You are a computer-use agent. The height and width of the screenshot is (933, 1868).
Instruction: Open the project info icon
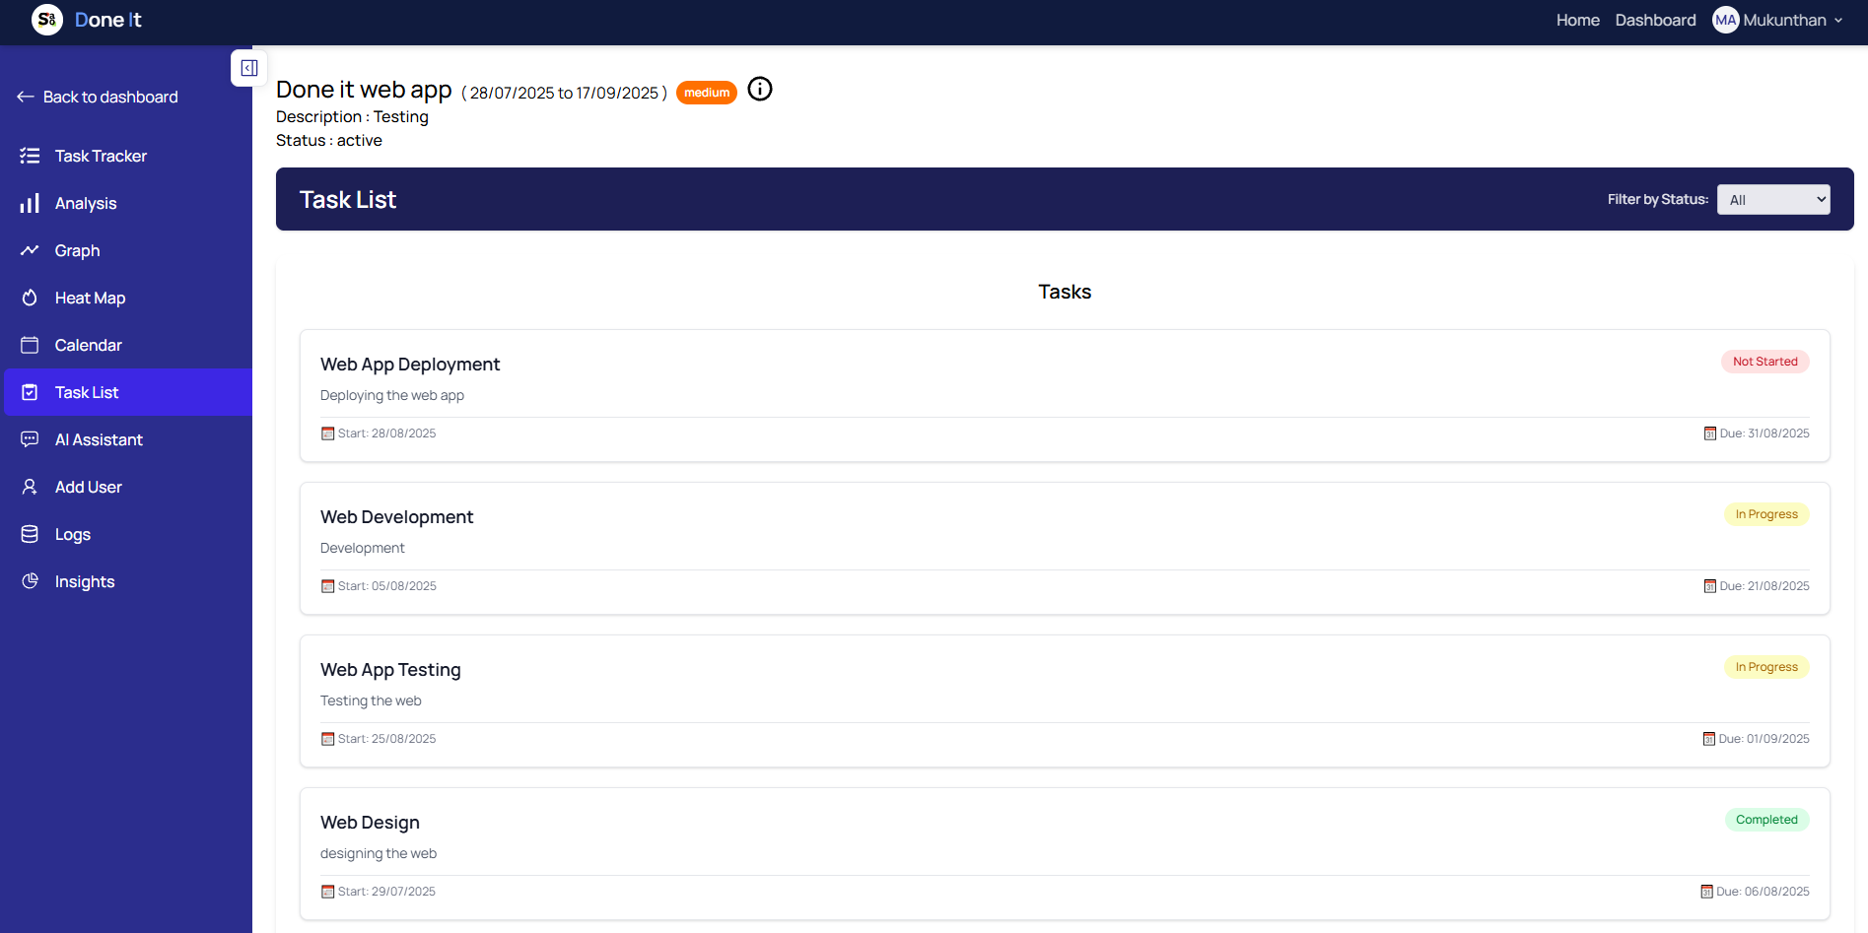tap(760, 89)
